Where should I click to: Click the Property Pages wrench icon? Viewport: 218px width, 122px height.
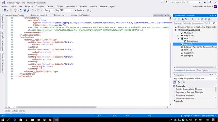coord(184,82)
